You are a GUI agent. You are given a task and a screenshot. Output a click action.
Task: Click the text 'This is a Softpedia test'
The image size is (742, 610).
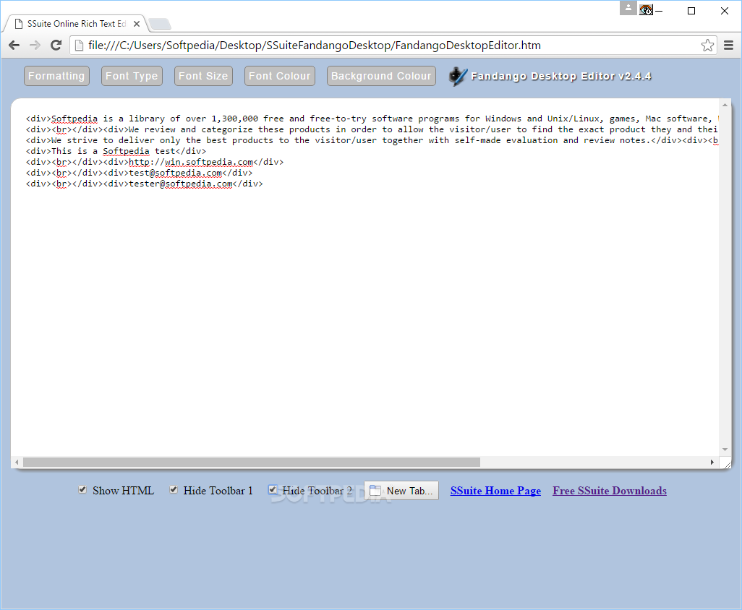[x=113, y=151]
